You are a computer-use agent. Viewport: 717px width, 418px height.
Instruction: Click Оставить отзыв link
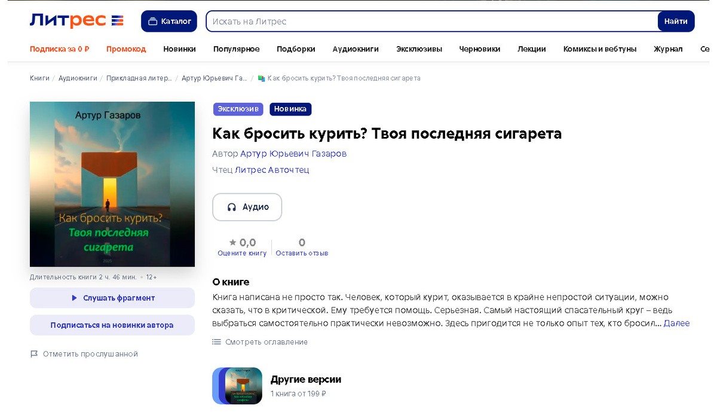[x=302, y=254]
